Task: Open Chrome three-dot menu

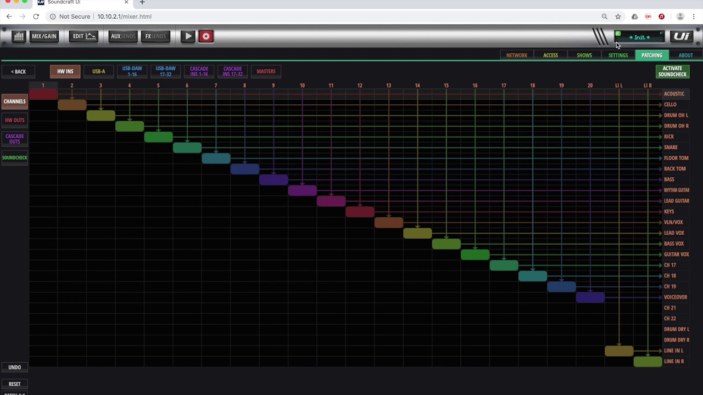Action: (694, 16)
